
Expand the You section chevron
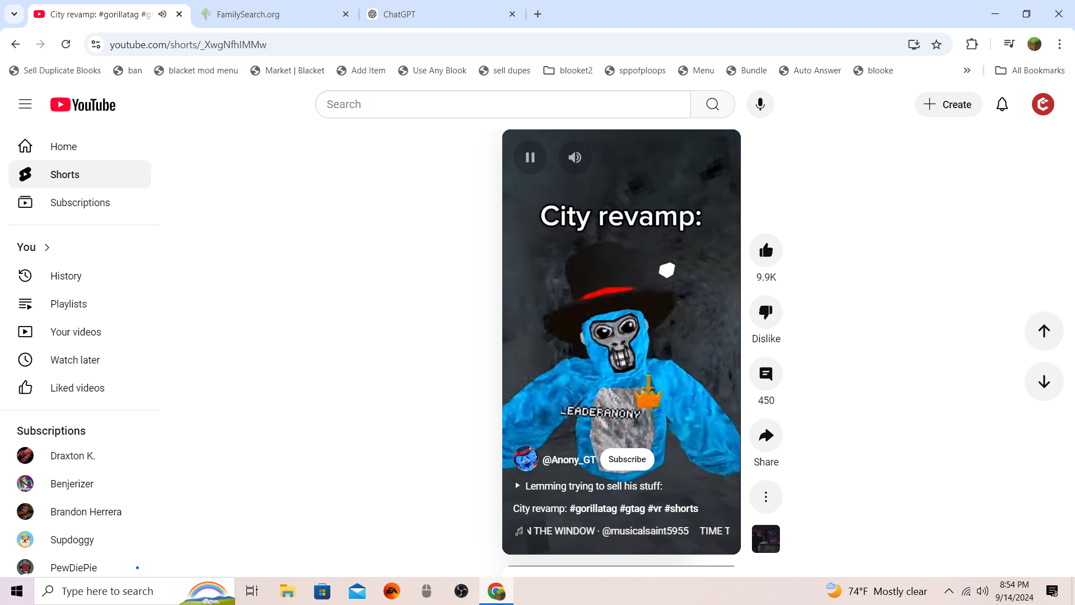pyautogui.click(x=47, y=248)
